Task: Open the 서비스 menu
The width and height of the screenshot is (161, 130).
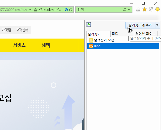Action: [x=19, y=45]
